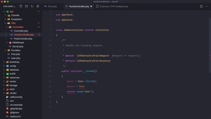Image resolution: width=211 pixels, height=119 pixels.
Task: Click the Illuminate\Http\Response doc type
Action: pos(93,61)
